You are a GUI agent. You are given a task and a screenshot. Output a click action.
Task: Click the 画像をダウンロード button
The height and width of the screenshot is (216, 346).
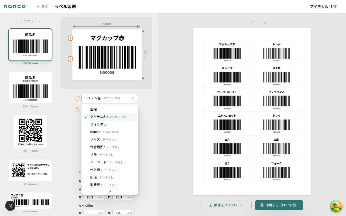[x=226, y=205]
